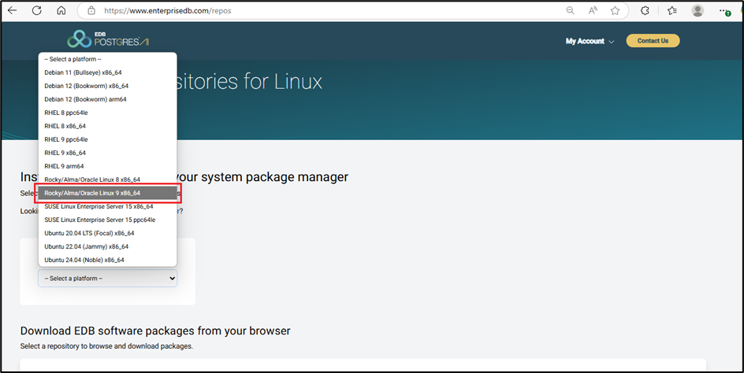Select SUSE Linux Enterprise Server 15 ppc64le
This screenshot has width=744, height=373.
click(108, 220)
